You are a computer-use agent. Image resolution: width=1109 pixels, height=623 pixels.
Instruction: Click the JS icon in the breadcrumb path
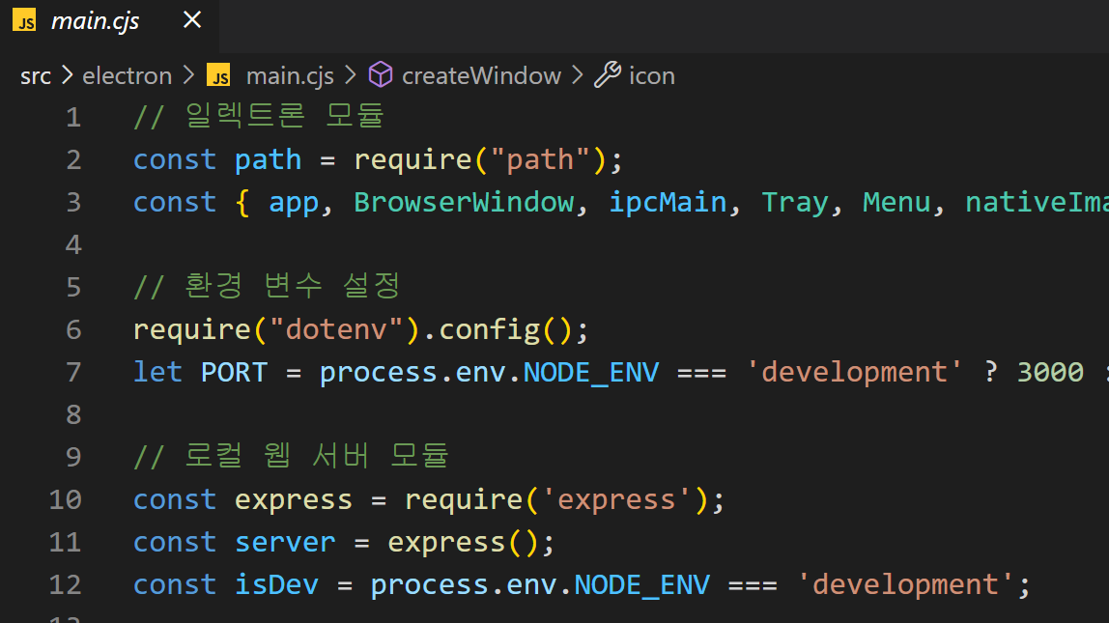click(x=219, y=76)
